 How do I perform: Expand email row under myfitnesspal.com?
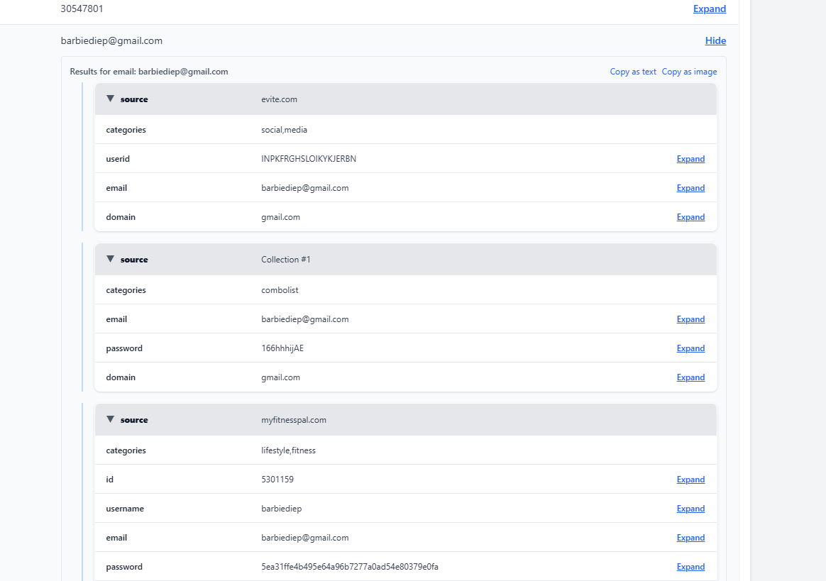tap(690, 538)
